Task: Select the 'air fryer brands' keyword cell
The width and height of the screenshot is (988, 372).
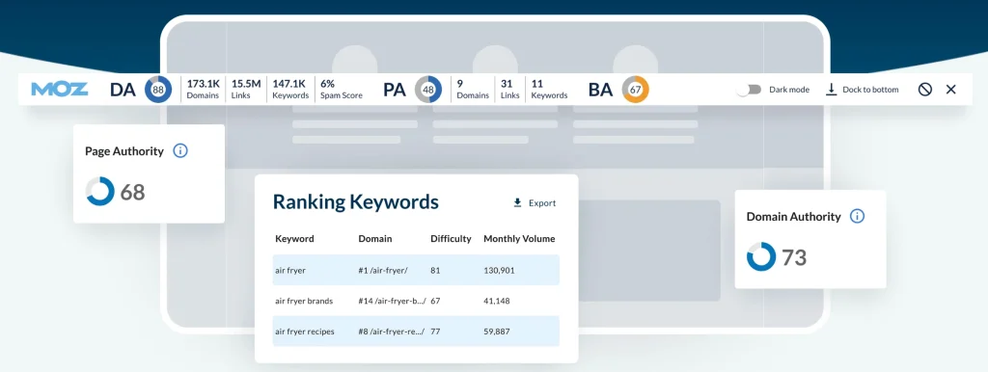Action: [x=304, y=301]
